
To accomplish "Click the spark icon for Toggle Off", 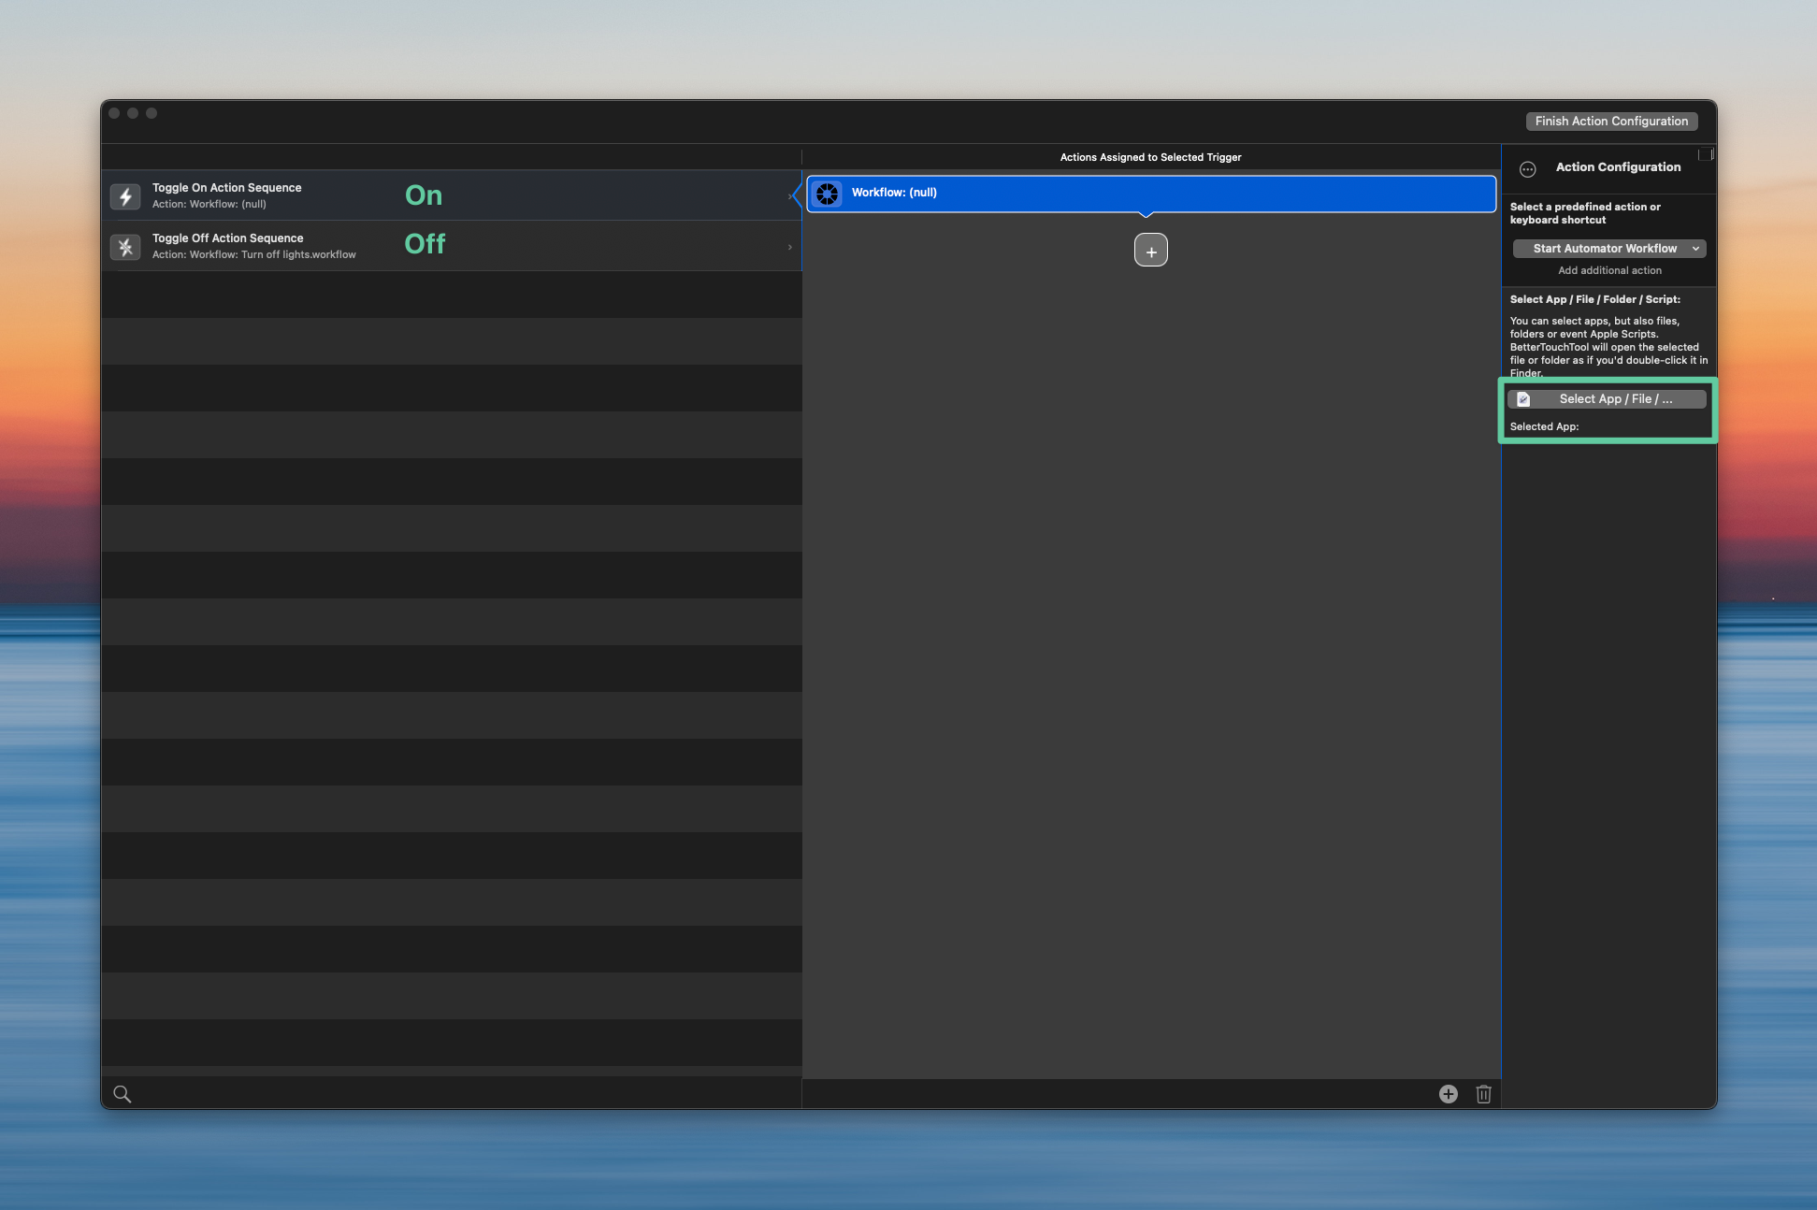I will 125,247.
